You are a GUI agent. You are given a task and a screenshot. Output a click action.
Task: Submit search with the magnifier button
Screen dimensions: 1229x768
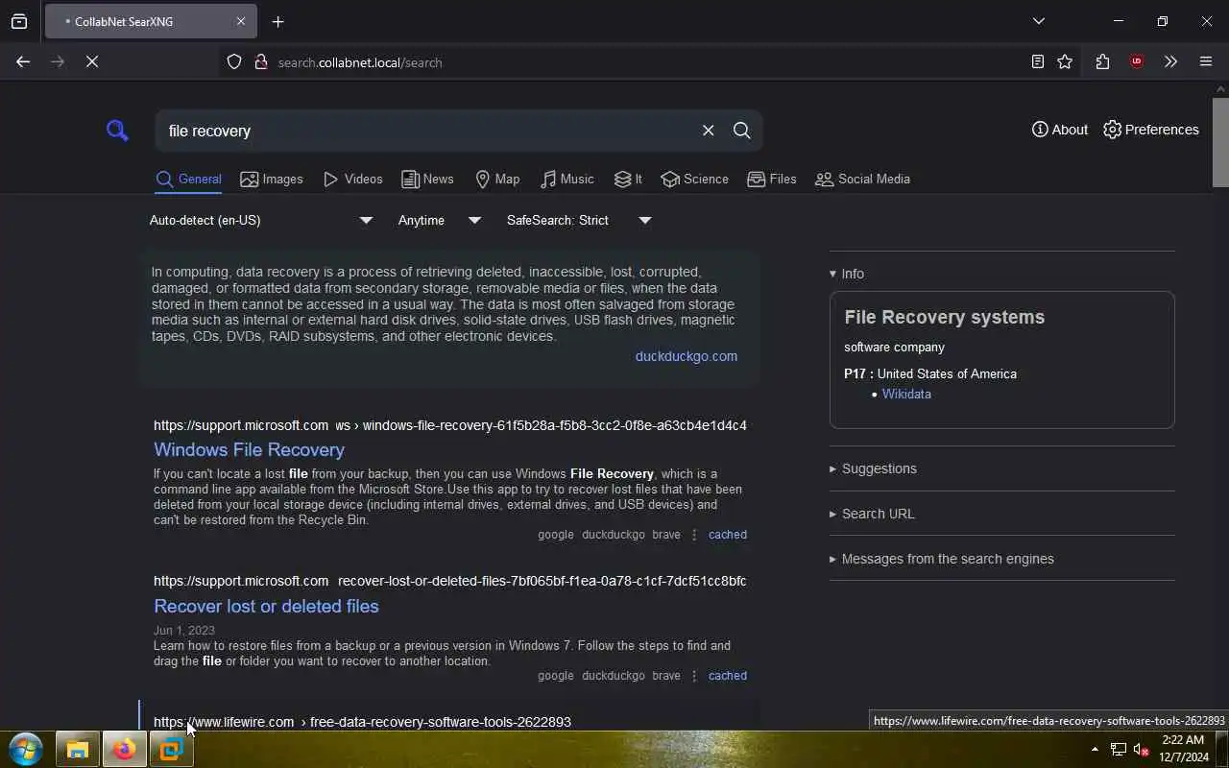[x=741, y=131]
